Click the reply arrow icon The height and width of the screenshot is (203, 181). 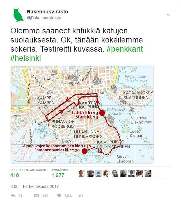13,196
